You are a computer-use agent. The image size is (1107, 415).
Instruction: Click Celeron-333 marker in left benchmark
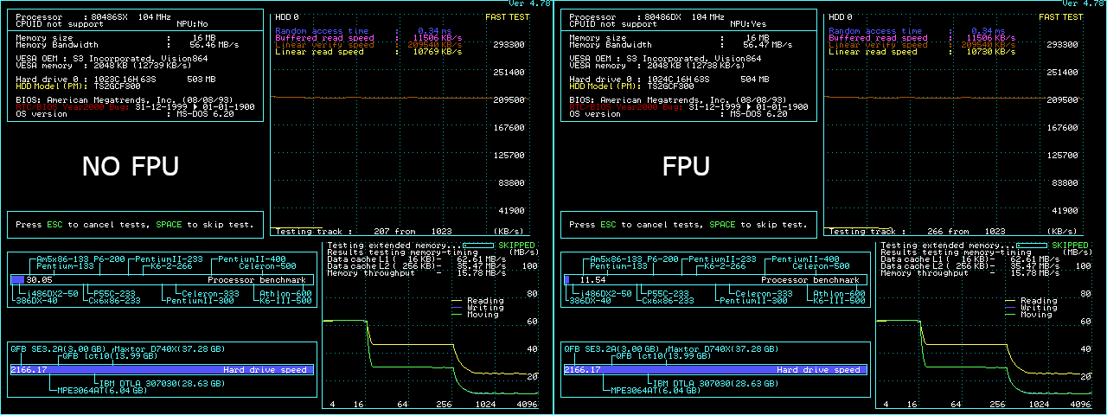click(x=211, y=294)
